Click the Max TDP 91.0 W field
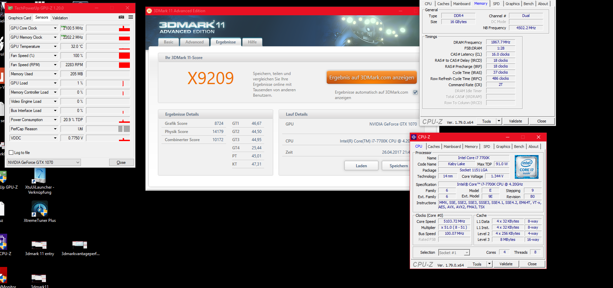 point(502,164)
